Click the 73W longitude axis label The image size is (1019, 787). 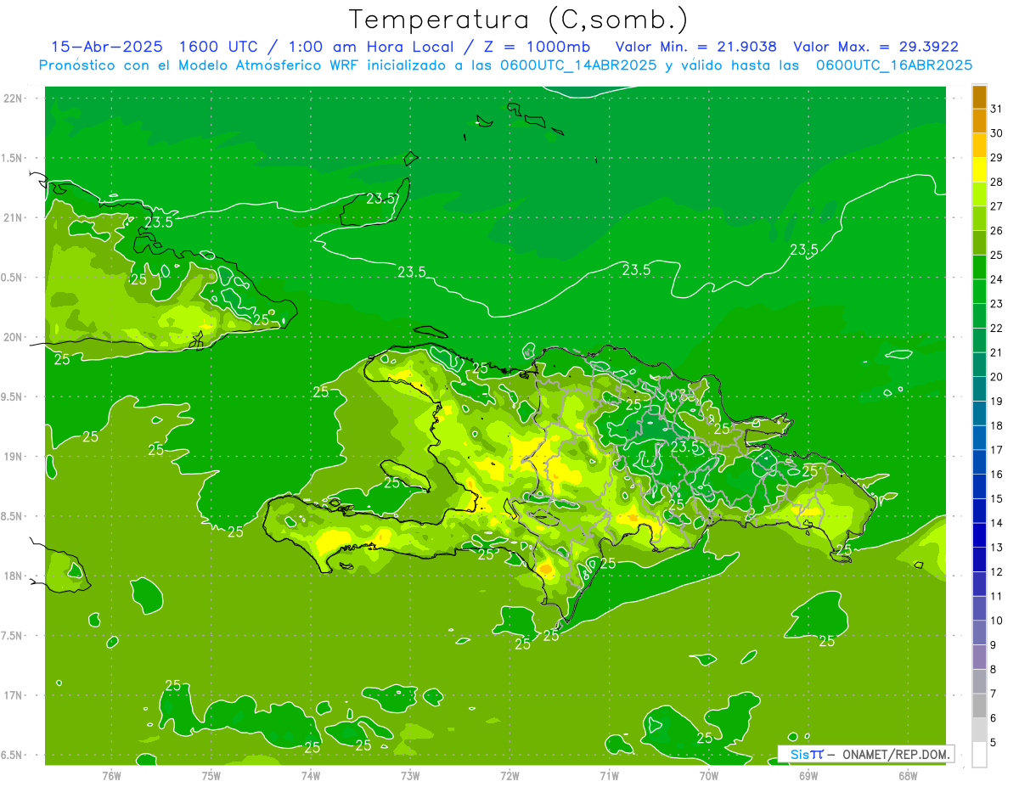[x=410, y=775]
